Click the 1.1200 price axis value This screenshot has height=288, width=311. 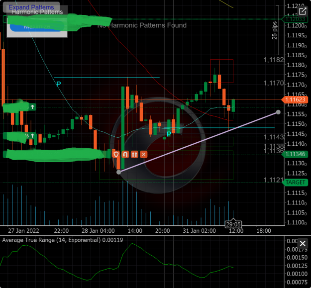tap(297, 25)
